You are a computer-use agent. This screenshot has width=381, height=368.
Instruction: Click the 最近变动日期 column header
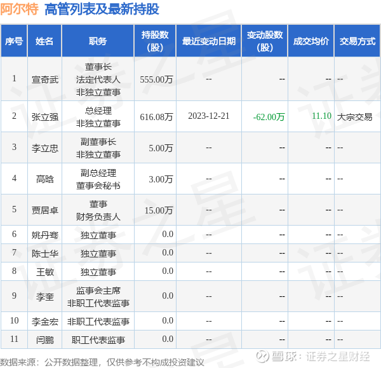coord(209,41)
